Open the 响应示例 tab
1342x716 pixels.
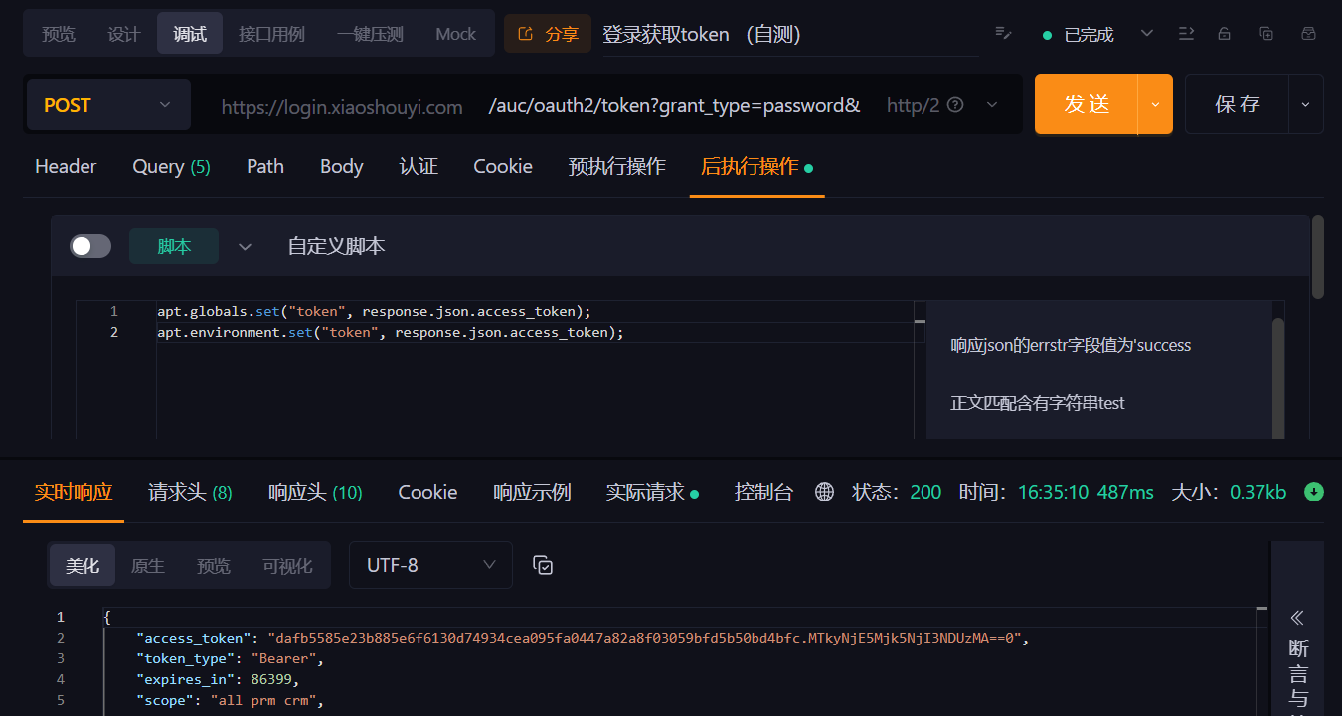coord(532,492)
